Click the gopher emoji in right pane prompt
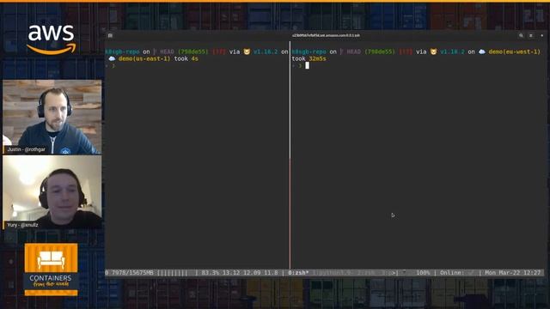The height and width of the screenshot is (309, 550). click(433, 51)
